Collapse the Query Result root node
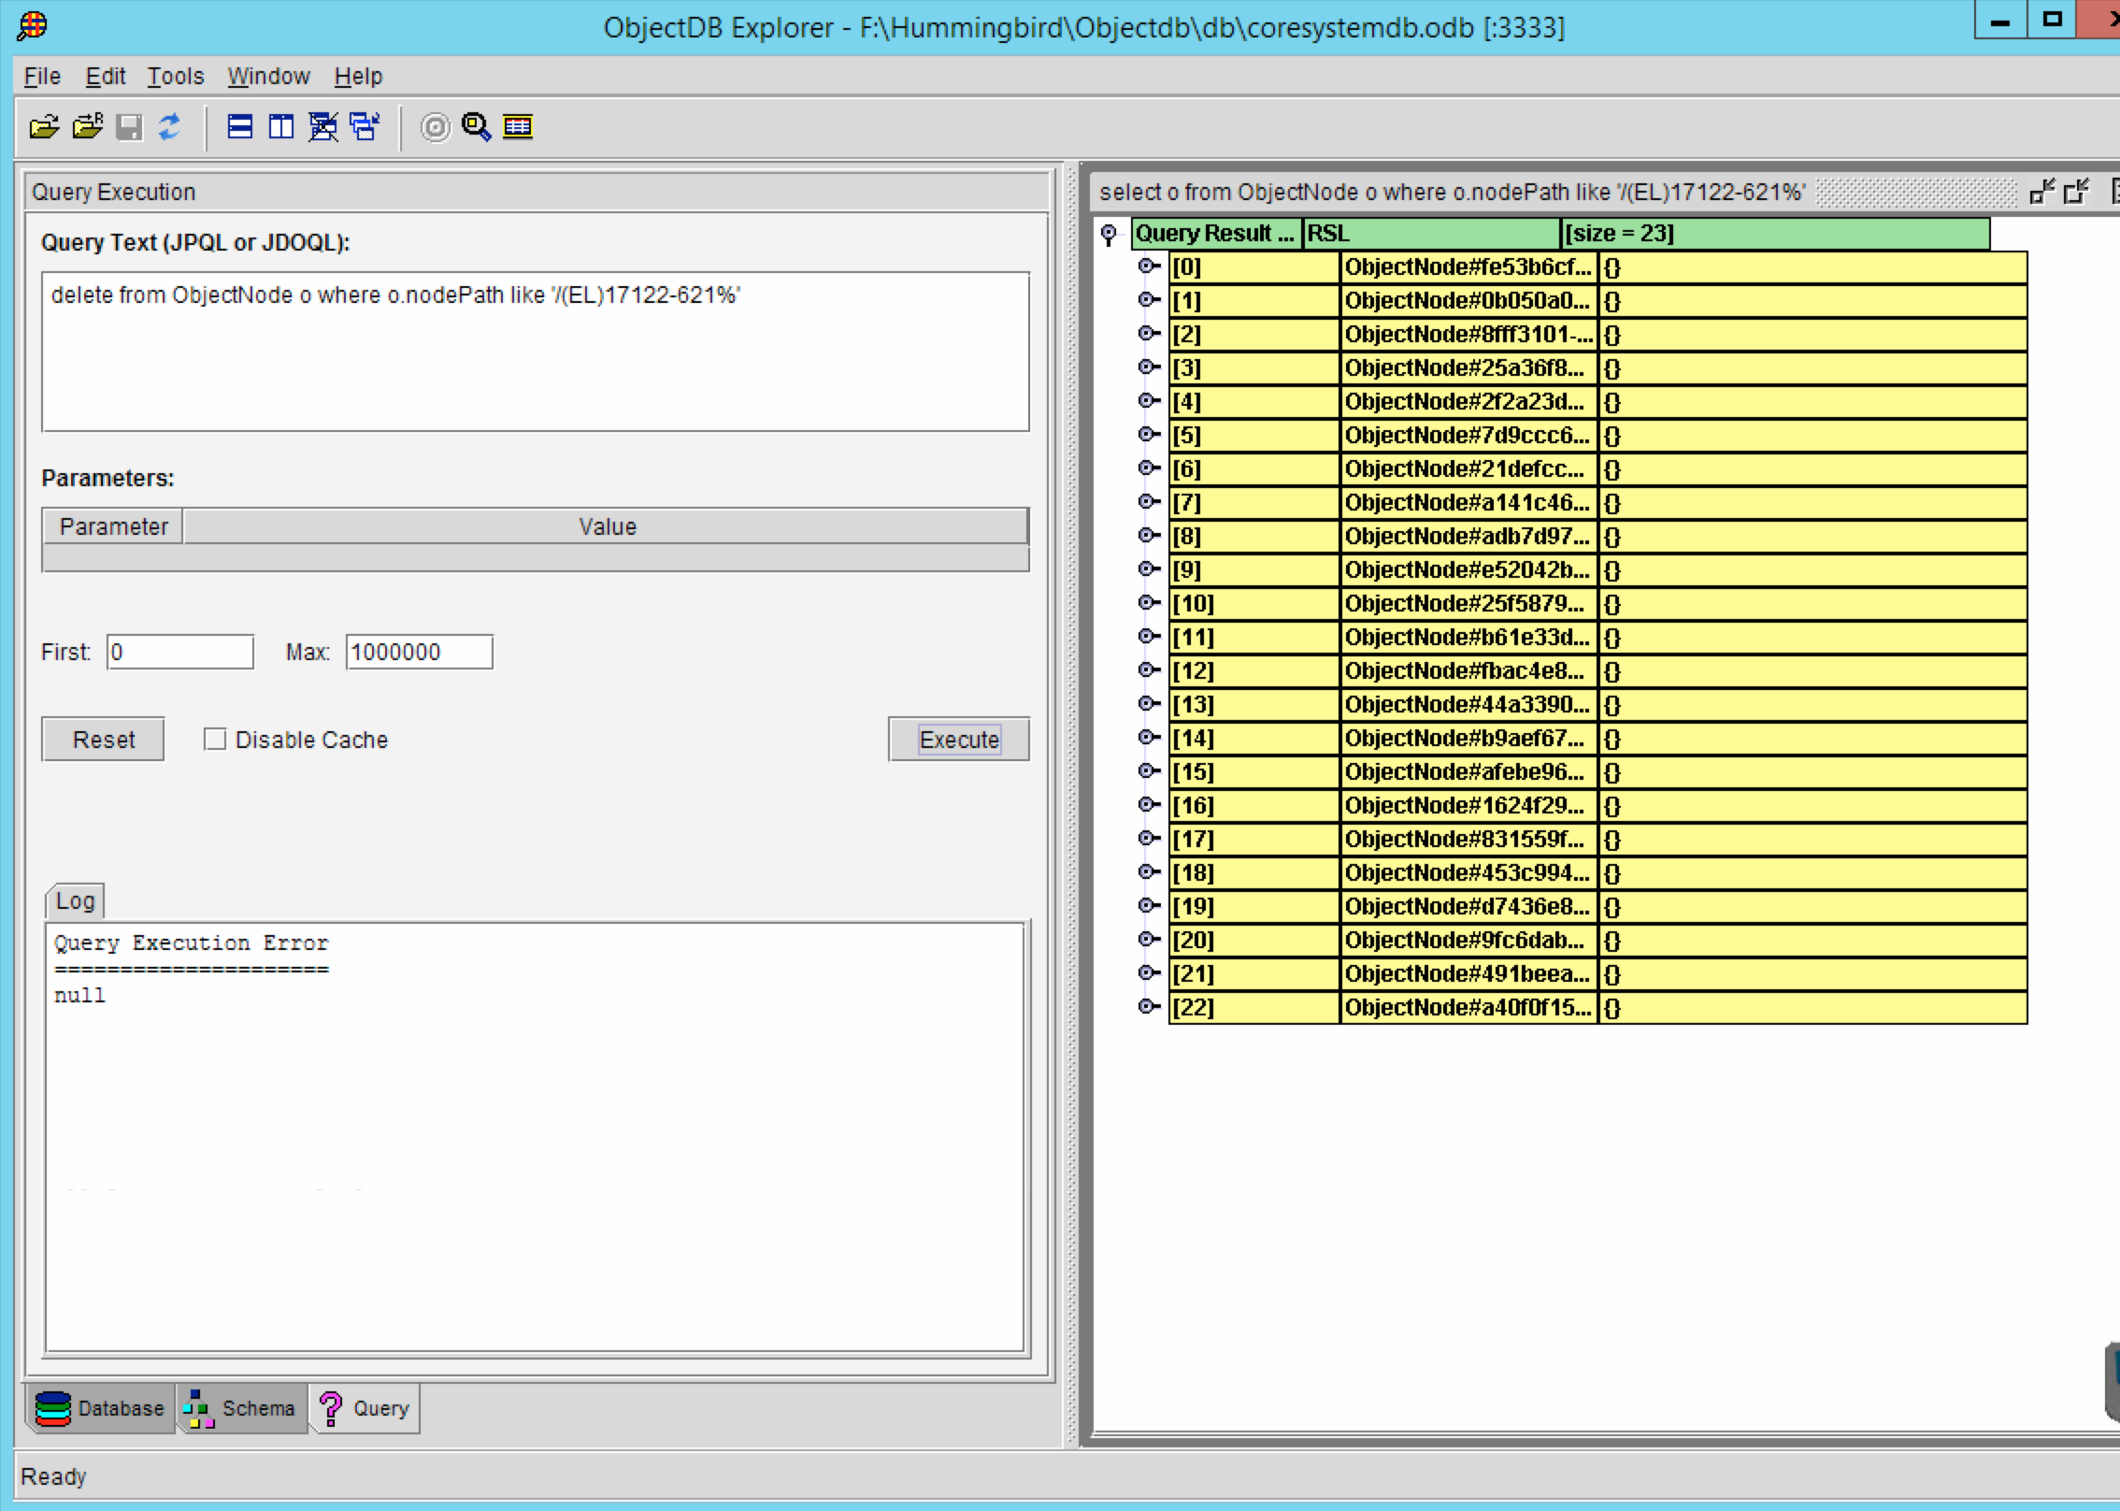The image size is (2120, 1511). click(1109, 234)
